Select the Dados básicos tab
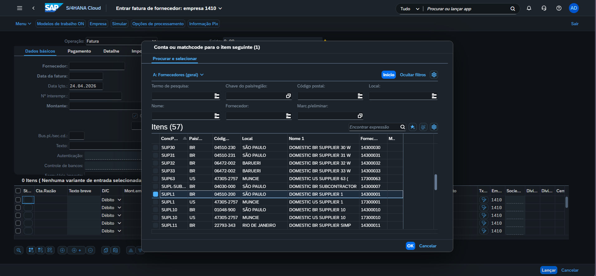Screen dimensions: 596x276 tap(40, 51)
